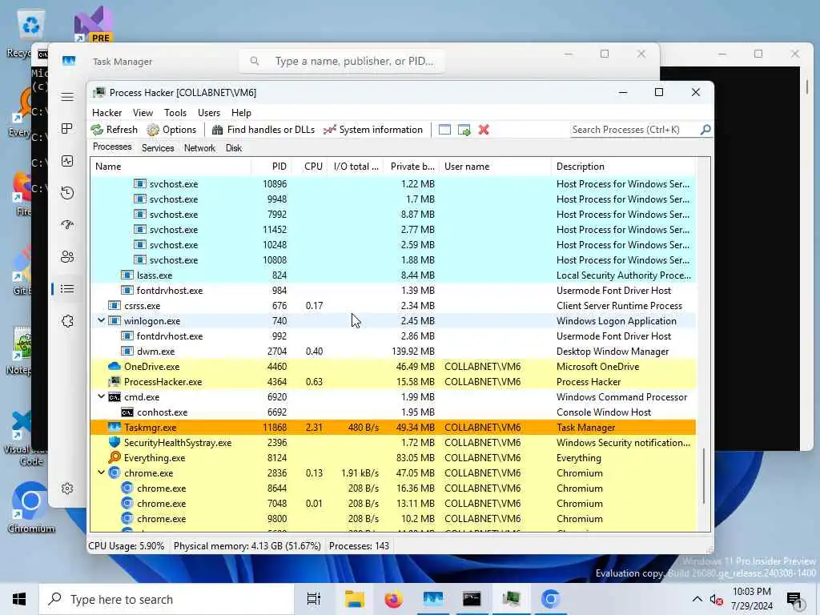
Task: Show hidden system tray icons
Action: (697, 599)
